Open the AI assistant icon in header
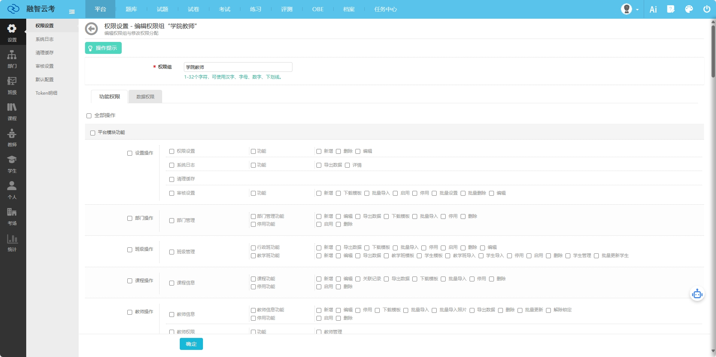The width and height of the screenshot is (716, 357). pyautogui.click(x=653, y=9)
